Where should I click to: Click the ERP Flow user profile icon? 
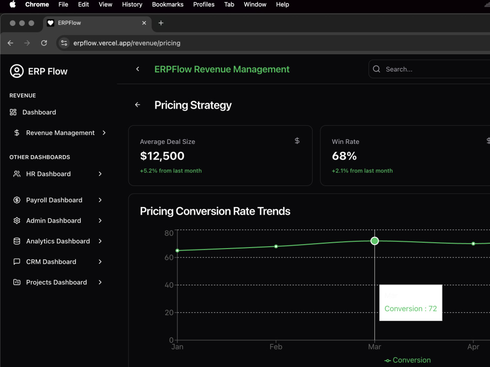pos(17,71)
